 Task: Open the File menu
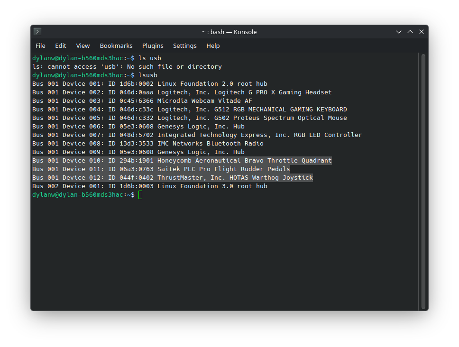pos(40,46)
